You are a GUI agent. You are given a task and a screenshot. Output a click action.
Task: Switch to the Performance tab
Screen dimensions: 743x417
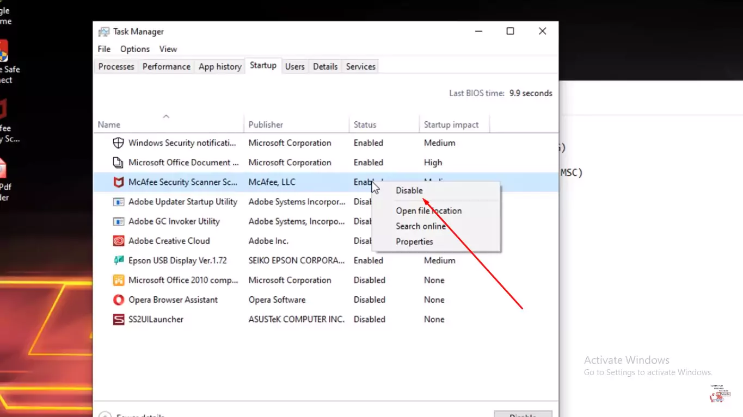[x=167, y=66]
